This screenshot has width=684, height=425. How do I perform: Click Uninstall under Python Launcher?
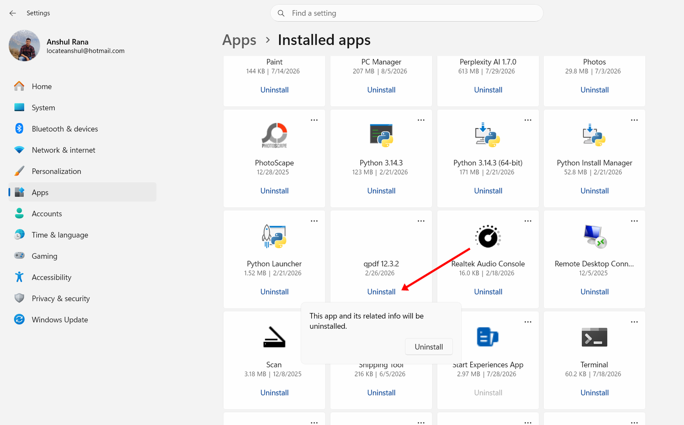(x=274, y=292)
